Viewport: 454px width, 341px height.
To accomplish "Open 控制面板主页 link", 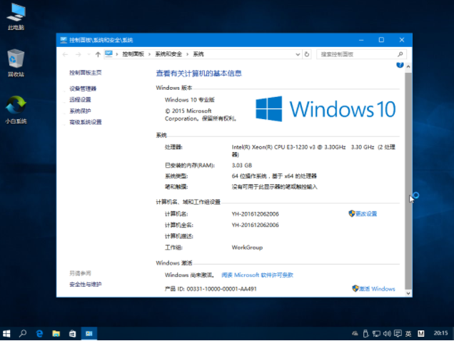I will pos(86,73).
